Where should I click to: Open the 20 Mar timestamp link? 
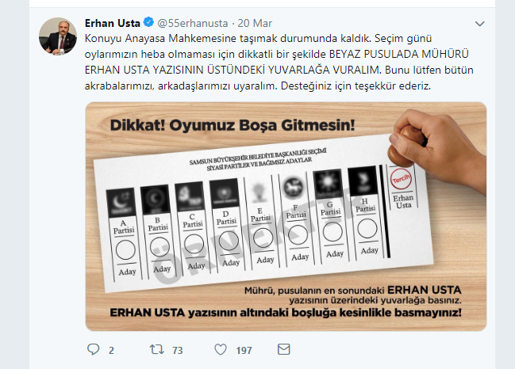(255, 23)
